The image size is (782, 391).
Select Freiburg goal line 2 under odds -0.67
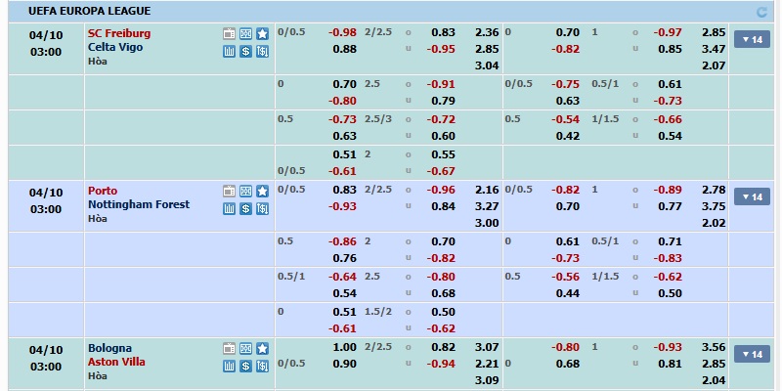click(441, 171)
